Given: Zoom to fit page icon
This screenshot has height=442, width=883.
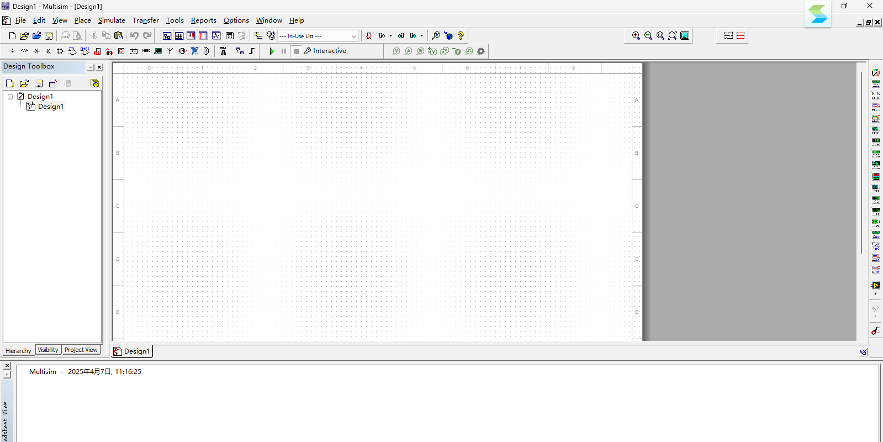Looking at the screenshot, I should (673, 36).
